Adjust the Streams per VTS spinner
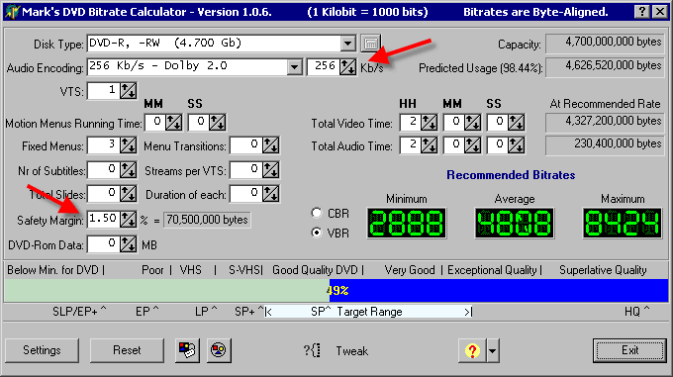Screen dimensions: 673x377 point(270,170)
